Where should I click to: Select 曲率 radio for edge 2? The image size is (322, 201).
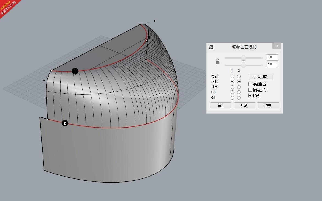(239, 87)
